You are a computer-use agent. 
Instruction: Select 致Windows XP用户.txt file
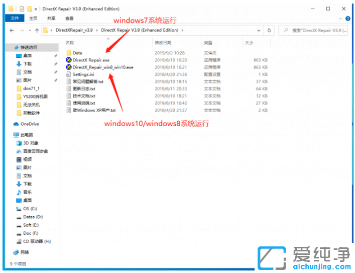click(x=94, y=110)
